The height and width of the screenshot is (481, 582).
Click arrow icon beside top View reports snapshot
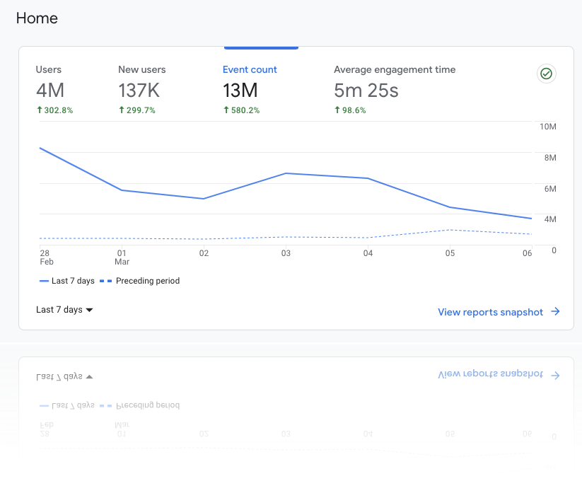click(556, 312)
